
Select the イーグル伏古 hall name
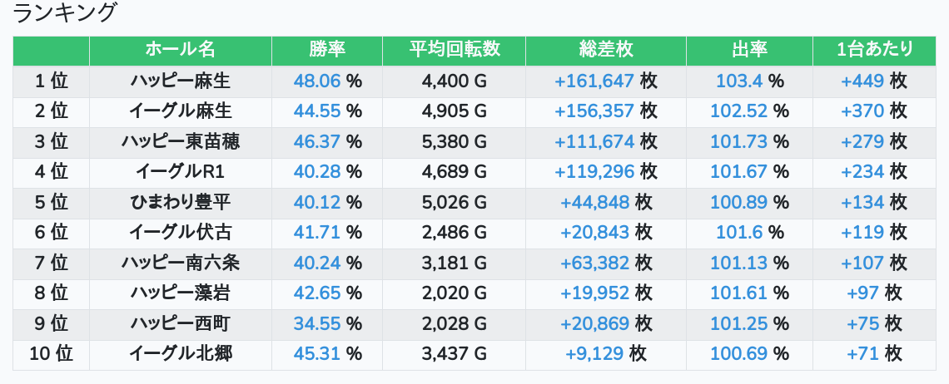tap(180, 232)
